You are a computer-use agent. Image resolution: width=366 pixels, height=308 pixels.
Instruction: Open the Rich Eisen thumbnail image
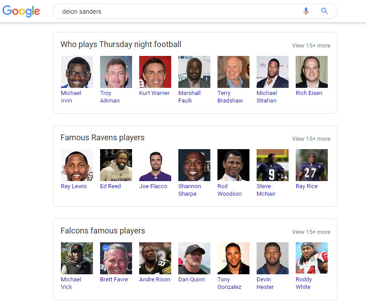(x=312, y=72)
